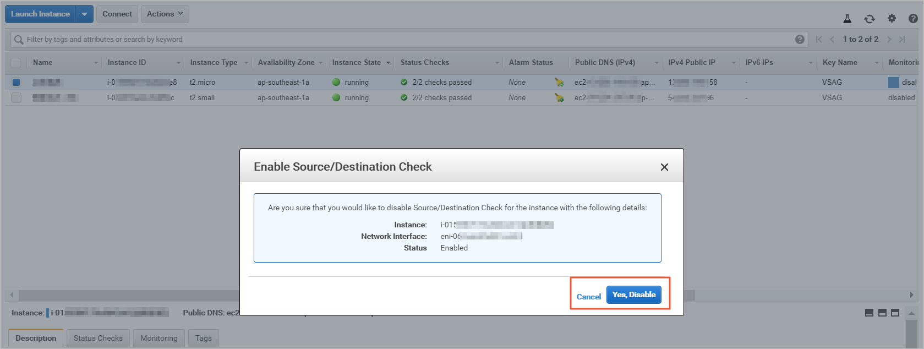Switch to the Status Checks tab
924x349 pixels.
tap(98, 338)
